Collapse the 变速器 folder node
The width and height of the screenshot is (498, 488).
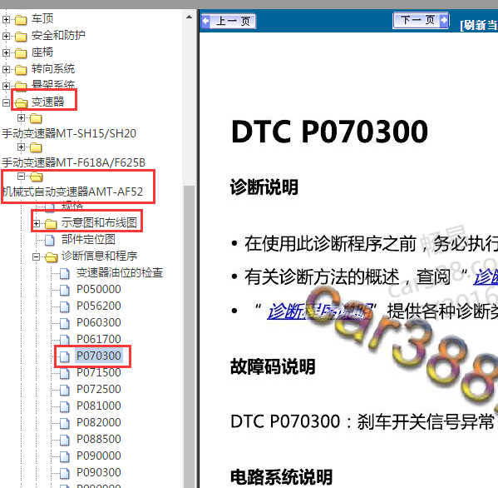[x=6, y=102]
